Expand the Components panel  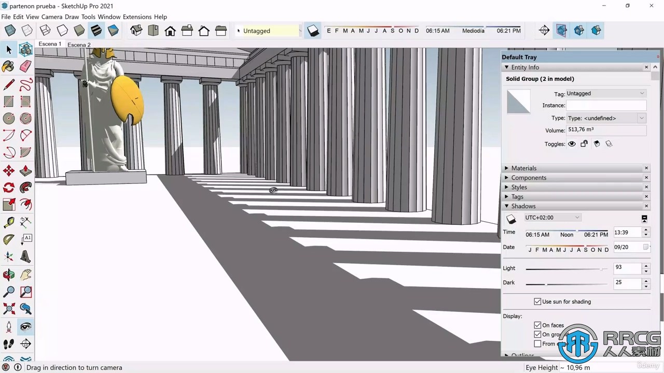pyautogui.click(x=507, y=178)
